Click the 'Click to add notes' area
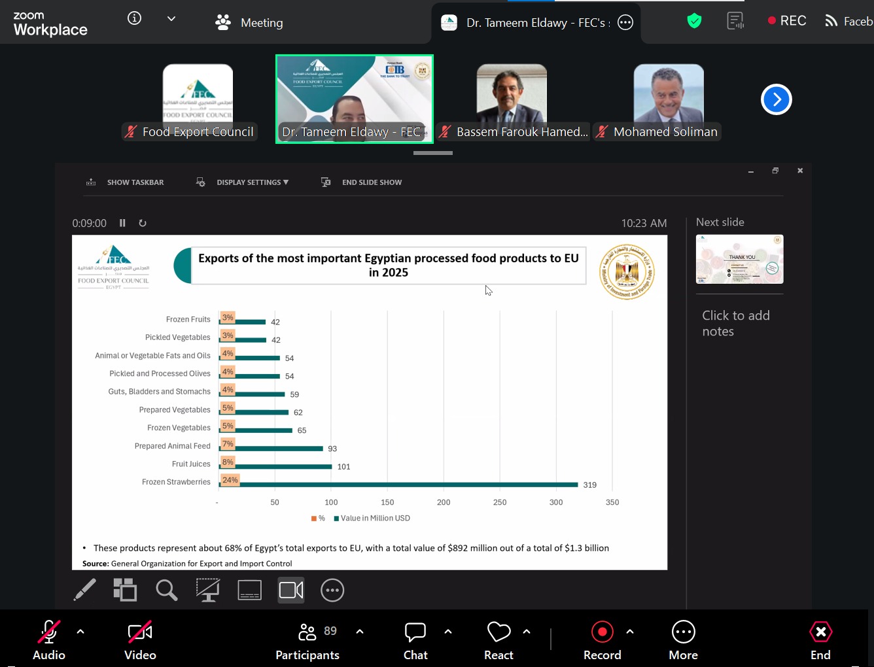 [736, 323]
